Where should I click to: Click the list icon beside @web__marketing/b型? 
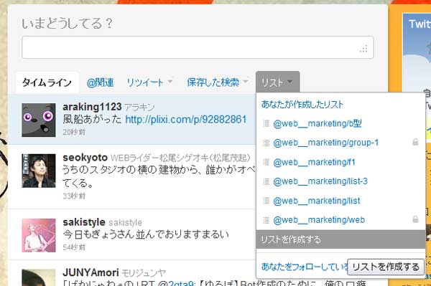(x=266, y=124)
